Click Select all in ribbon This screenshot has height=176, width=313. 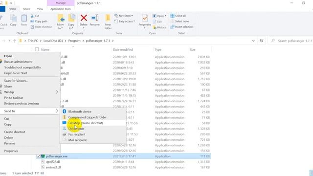point(178,16)
